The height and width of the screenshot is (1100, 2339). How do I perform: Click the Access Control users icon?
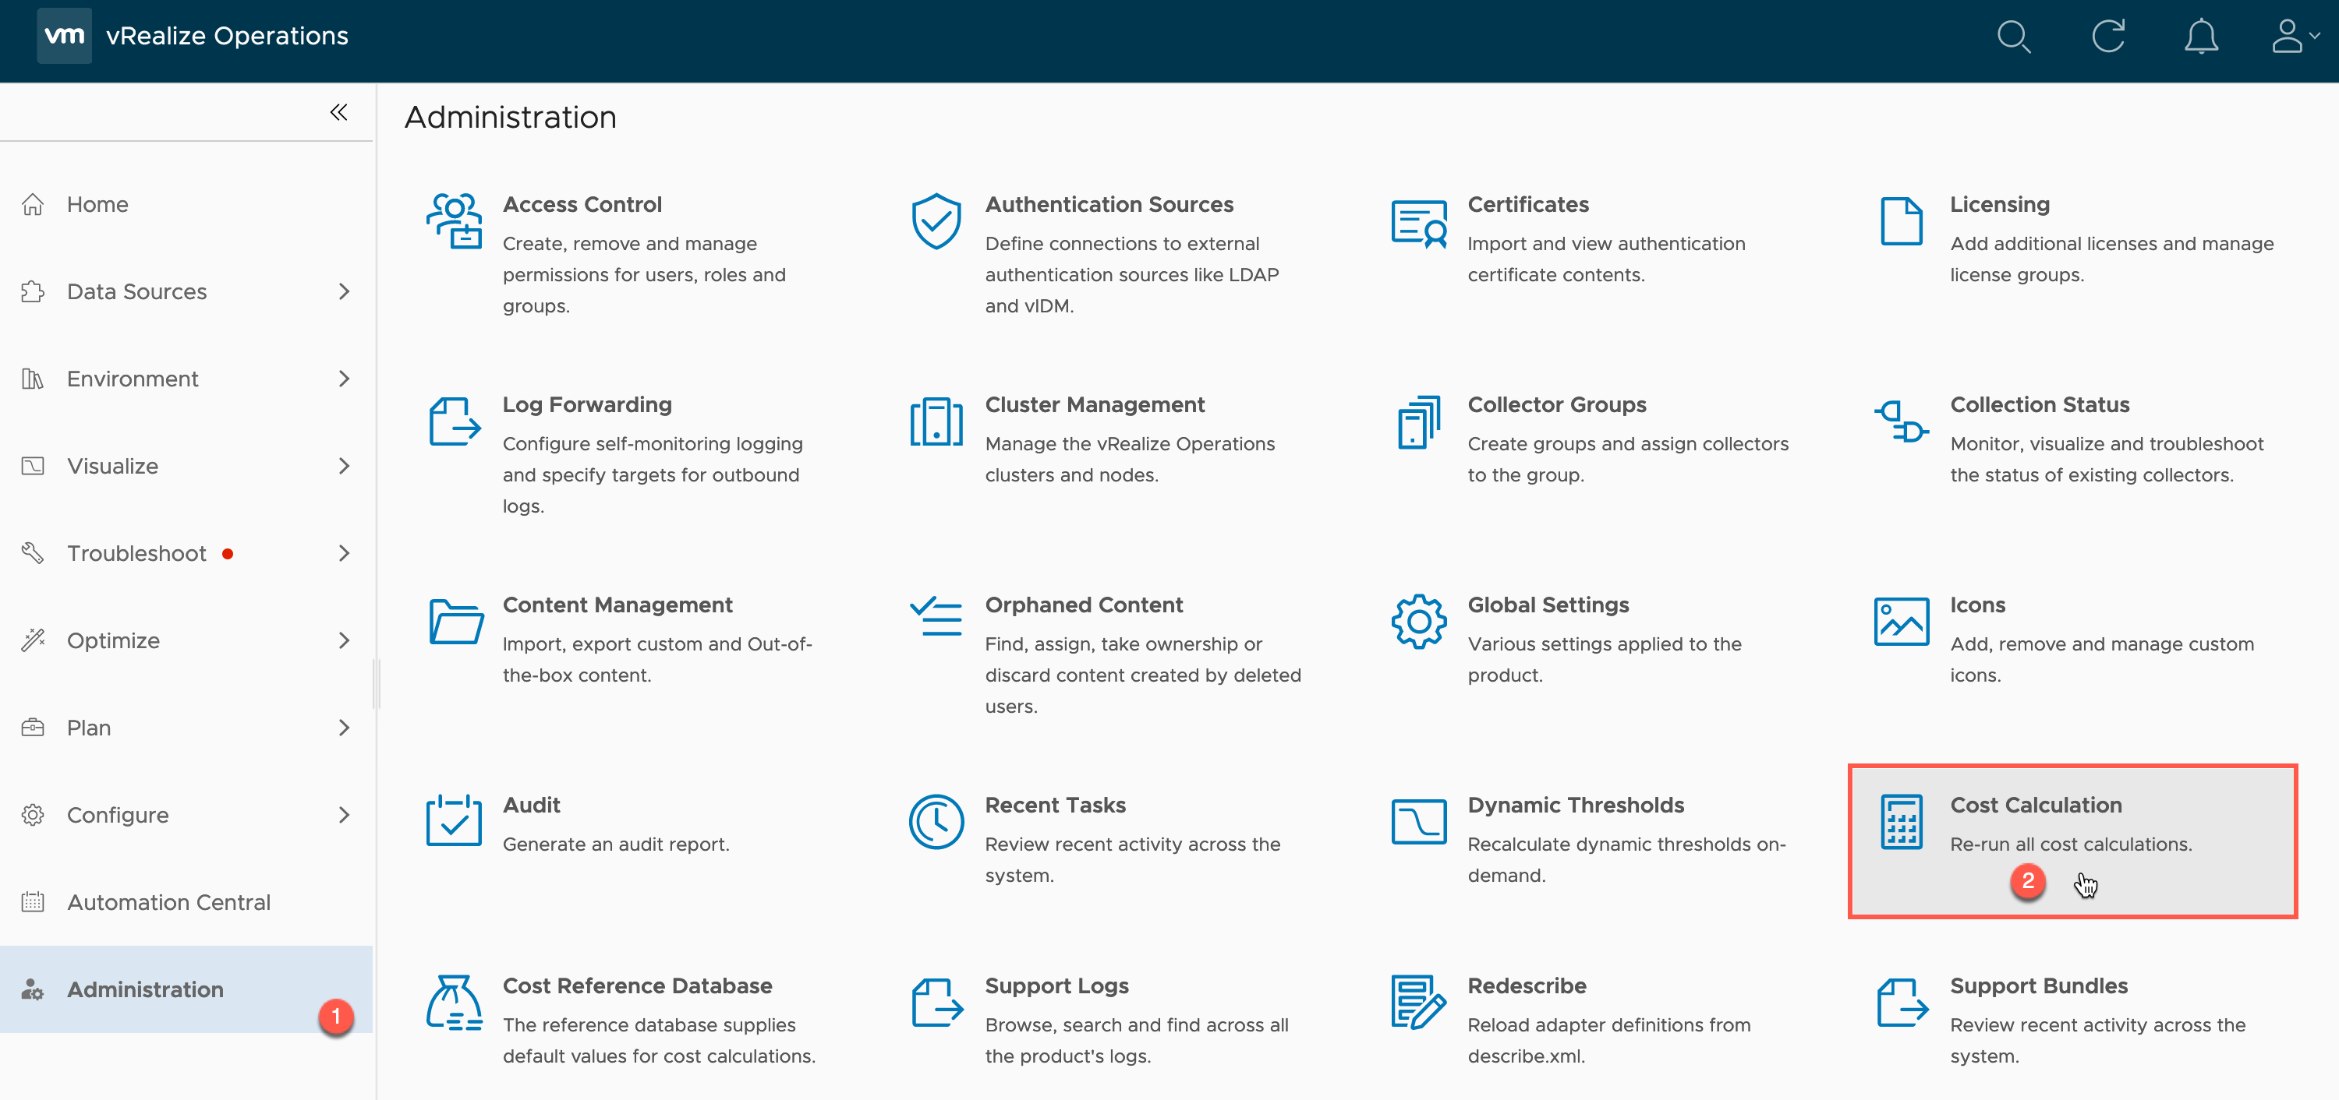pyautogui.click(x=454, y=221)
